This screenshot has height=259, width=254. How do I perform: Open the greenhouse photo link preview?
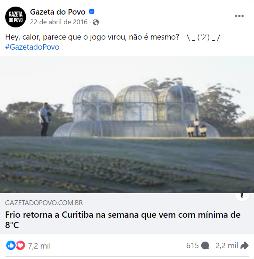click(x=127, y=124)
